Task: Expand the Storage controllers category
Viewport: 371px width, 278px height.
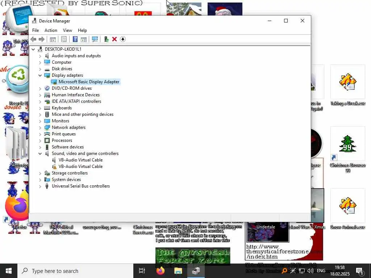Action: click(x=40, y=173)
